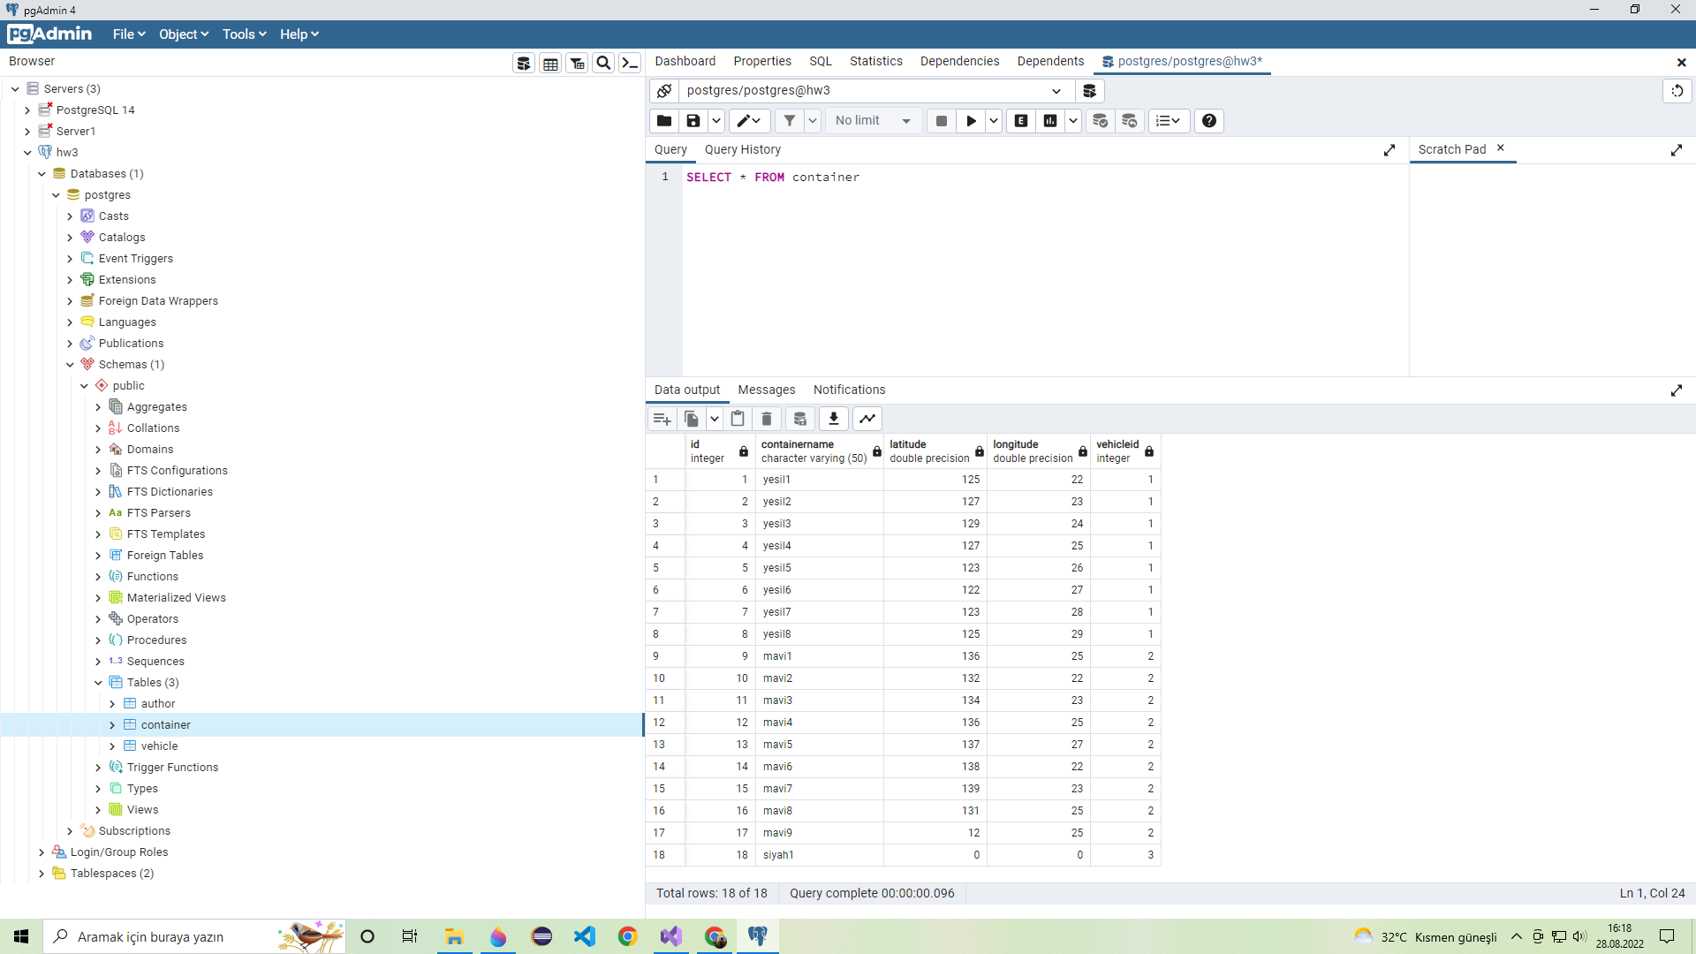Switch to the Messages tab
Screen dimensions: 1696x954
pos(766,390)
